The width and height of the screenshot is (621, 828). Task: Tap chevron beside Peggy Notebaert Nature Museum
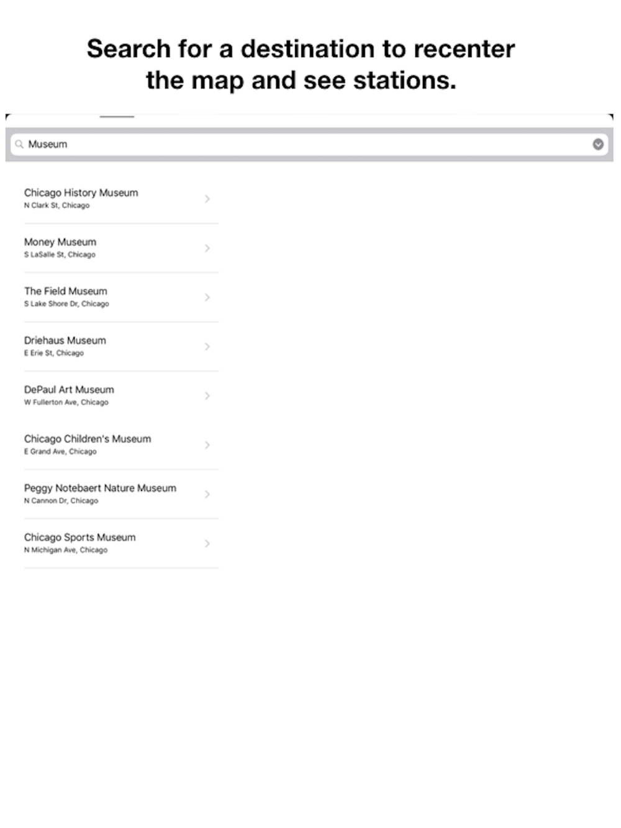207,494
